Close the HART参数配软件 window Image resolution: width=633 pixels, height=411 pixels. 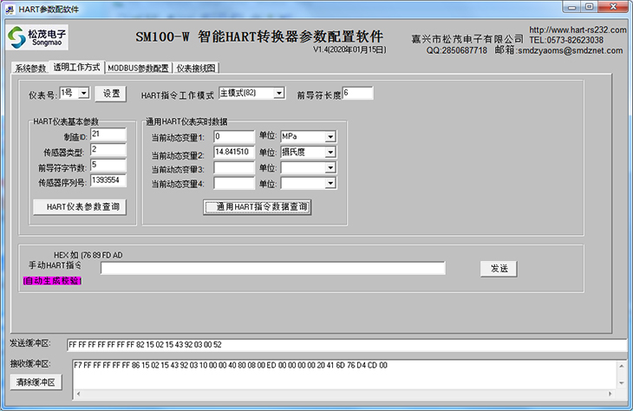coord(613,7)
